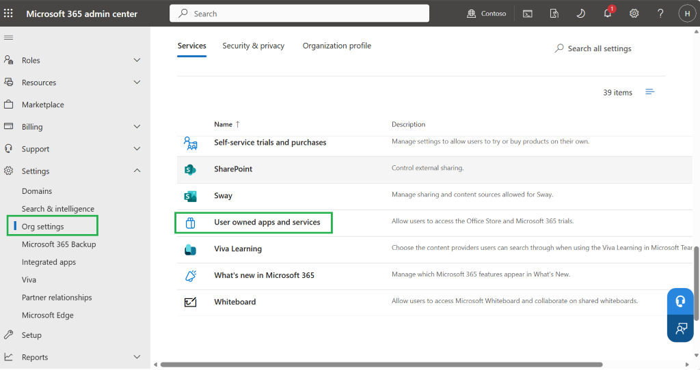Image resolution: width=700 pixels, height=370 pixels.
Task: Click the Support headset icon in sidebar
Action: (8, 148)
